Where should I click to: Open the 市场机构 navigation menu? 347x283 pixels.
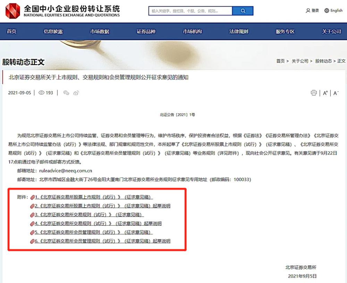click(x=192, y=32)
